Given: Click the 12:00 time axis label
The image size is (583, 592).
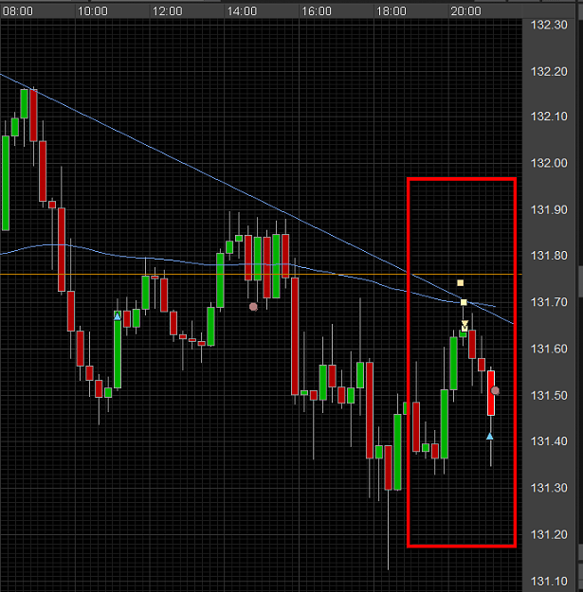Looking at the screenshot, I should [x=168, y=11].
